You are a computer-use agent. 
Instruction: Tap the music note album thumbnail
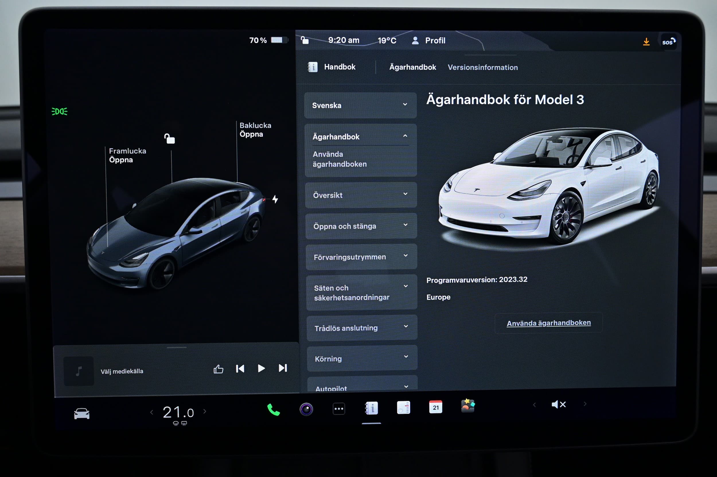coord(79,371)
